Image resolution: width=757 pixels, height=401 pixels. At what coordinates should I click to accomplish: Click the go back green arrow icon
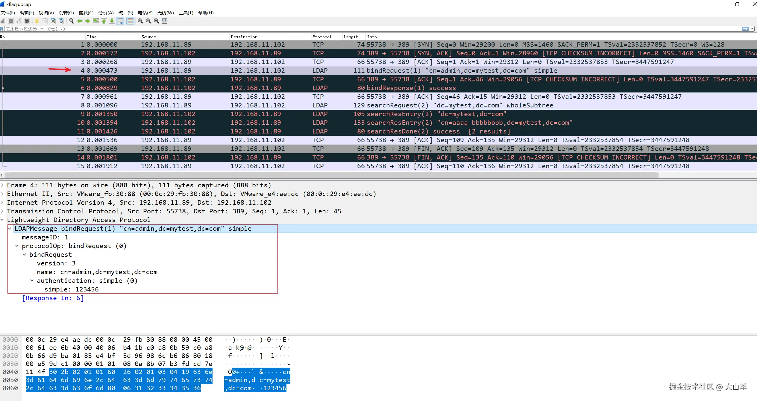pos(79,21)
